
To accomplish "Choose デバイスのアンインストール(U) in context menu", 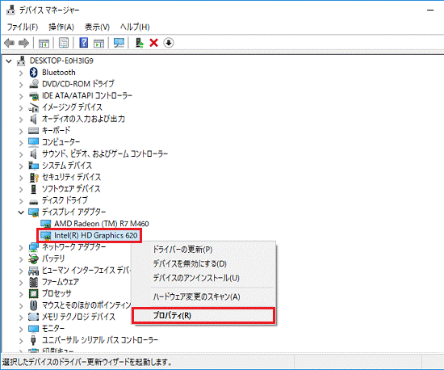I will (204, 278).
